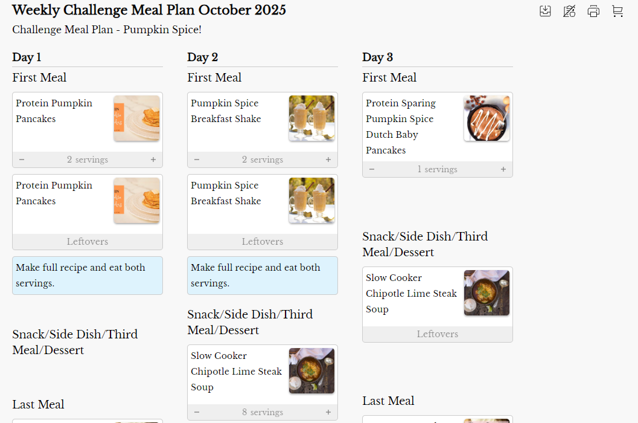Increase Dutch Baby Pancakes servings
Screen dimensions: 638x423
point(503,169)
